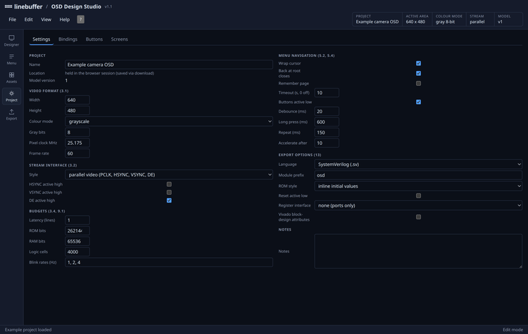The height and width of the screenshot is (334, 528).
Task: Enable HSYNC active high checkbox
Action: point(169,184)
